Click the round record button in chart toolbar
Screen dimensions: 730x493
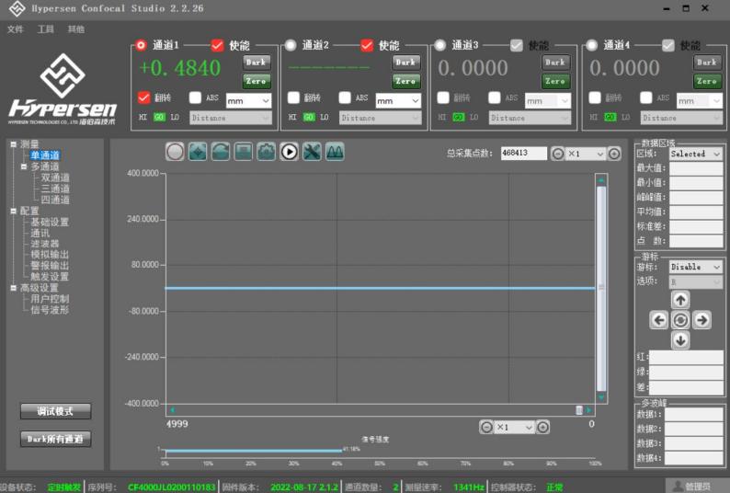pyautogui.click(x=175, y=152)
